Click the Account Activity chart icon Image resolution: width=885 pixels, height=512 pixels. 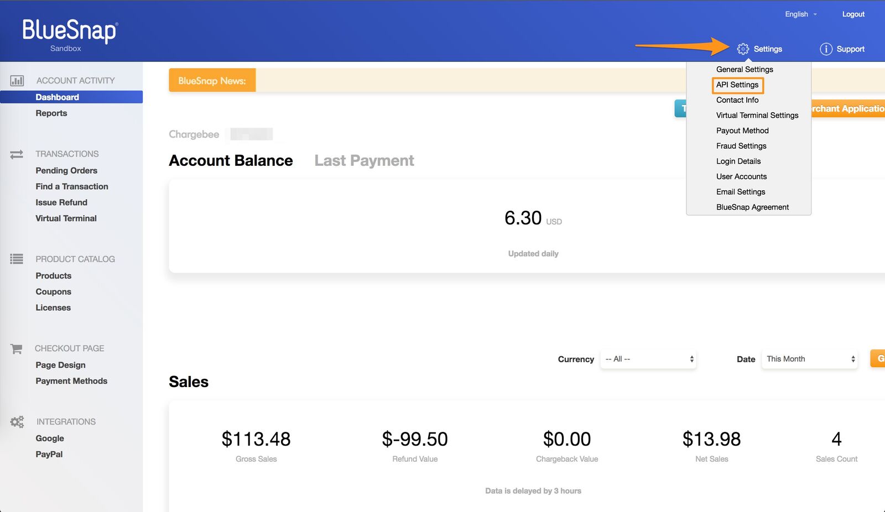[x=17, y=81]
